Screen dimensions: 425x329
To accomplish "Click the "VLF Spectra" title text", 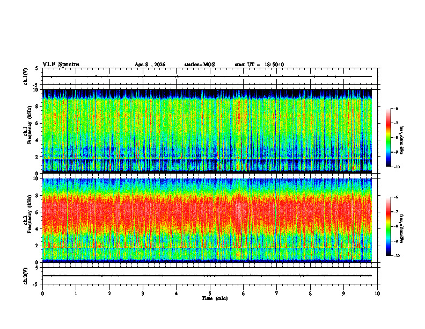I will coord(61,65).
